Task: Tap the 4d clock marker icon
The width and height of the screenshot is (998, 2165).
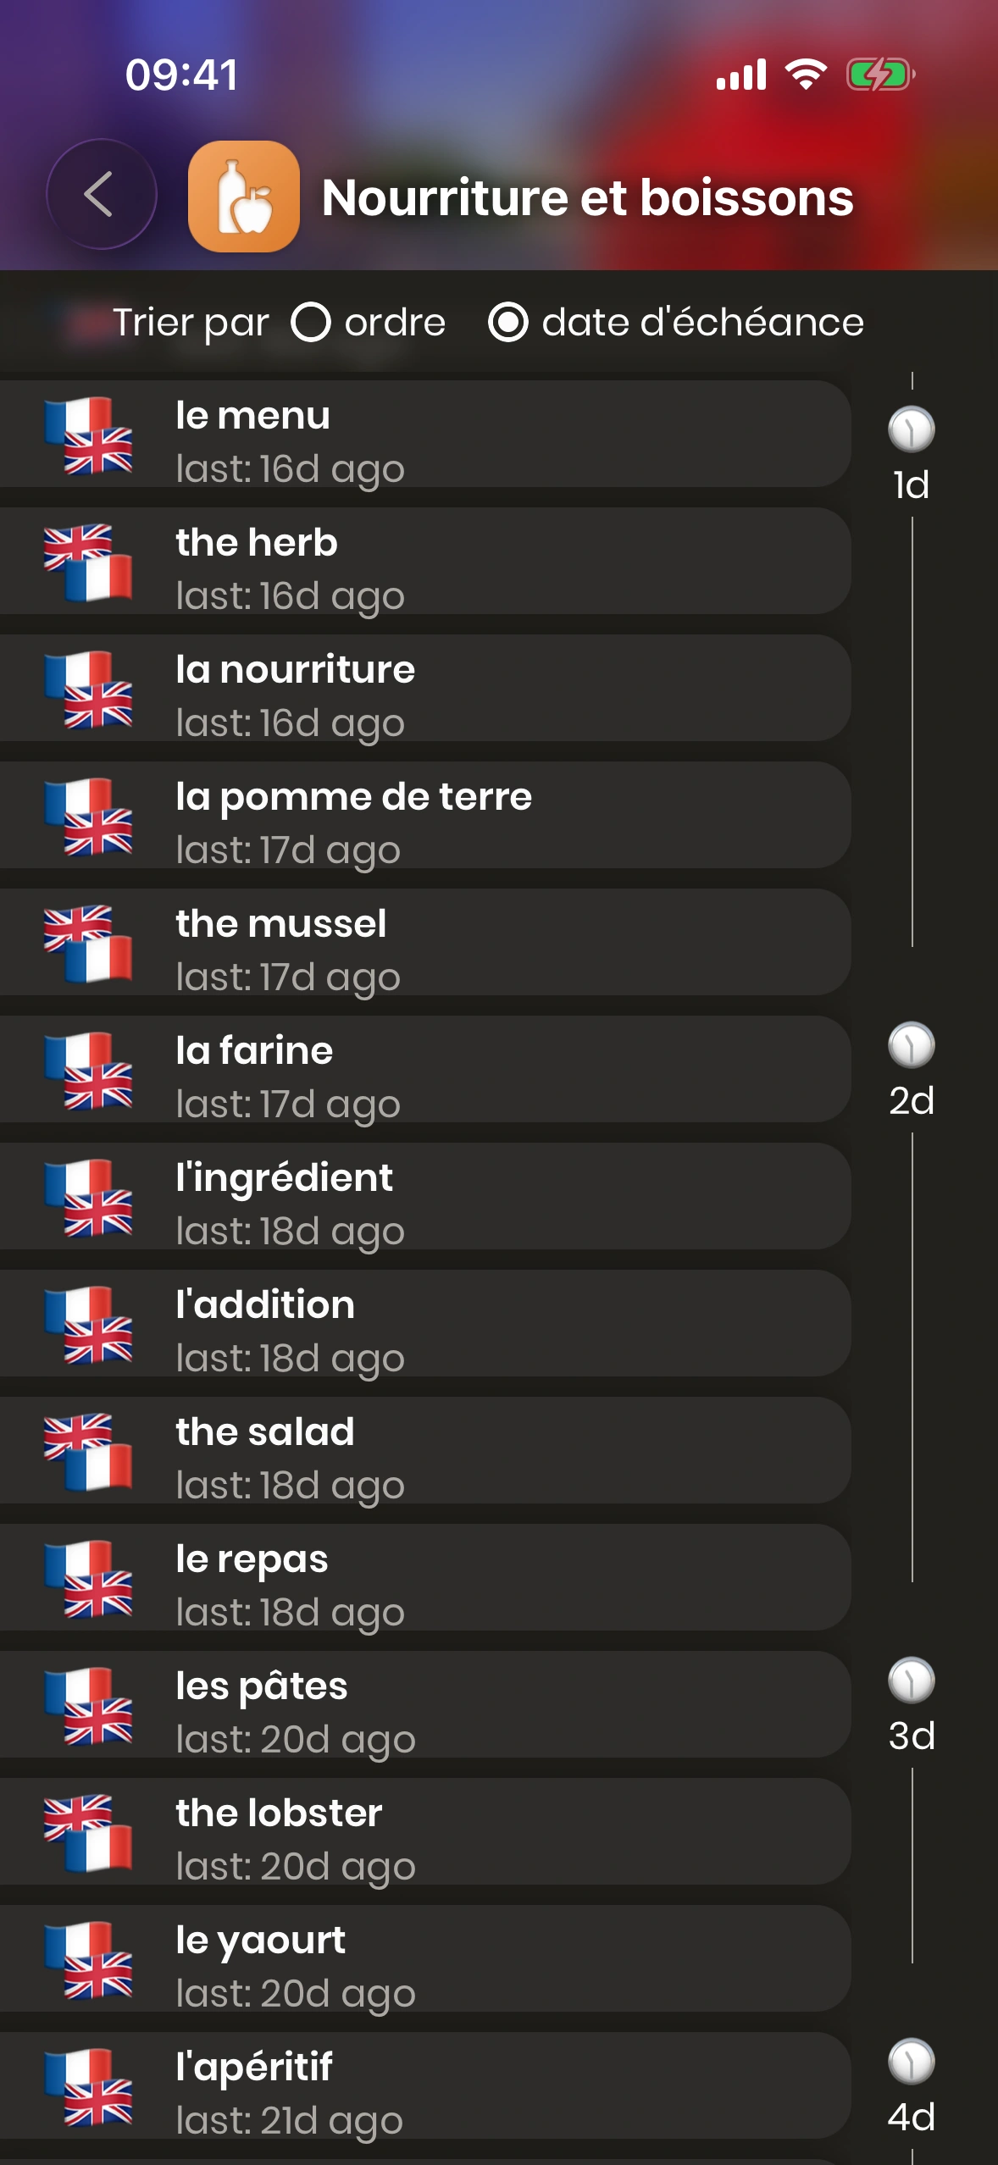Action: [x=912, y=2061]
